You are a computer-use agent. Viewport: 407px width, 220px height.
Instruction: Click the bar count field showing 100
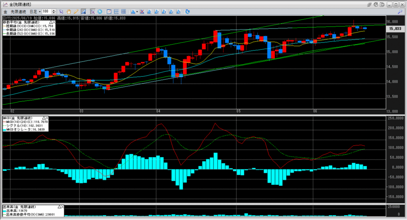pyautogui.click(x=47, y=12)
